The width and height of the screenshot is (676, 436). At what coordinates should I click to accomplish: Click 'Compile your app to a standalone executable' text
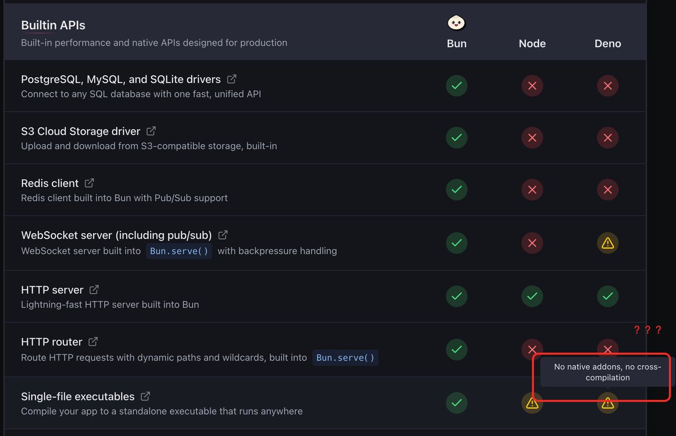162,411
